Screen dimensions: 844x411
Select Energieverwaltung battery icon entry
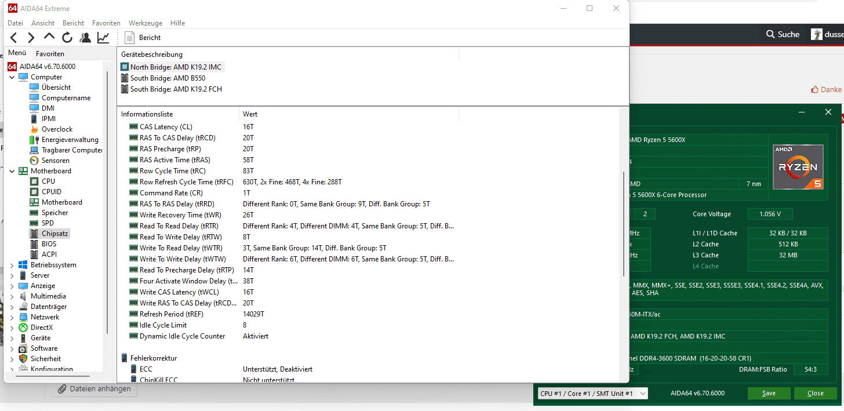(70, 140)
